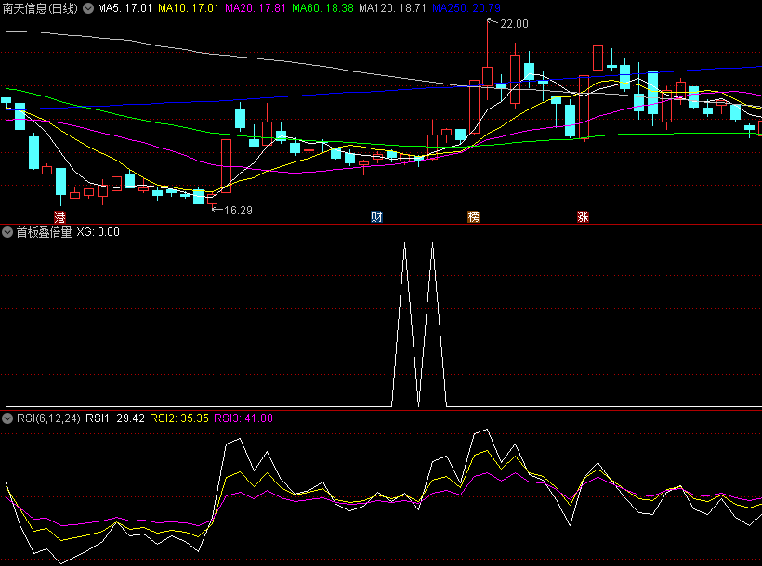The image size is (762, 566).
Task: Expand the dropdown arrow beside 南天信息(日线)
Action: pyautogui.click(x=88, y=8)
